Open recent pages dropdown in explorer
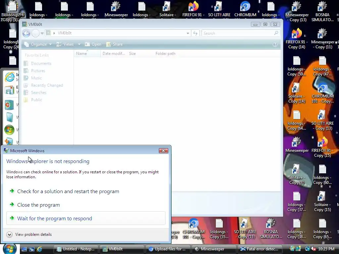Viewport: 339px width, 254px height. (42, 33)
